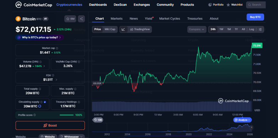Image resolution: width=278 pixels, height=138 pixels.
Task: Show Max. supply info icon
Action: (75, 89)
